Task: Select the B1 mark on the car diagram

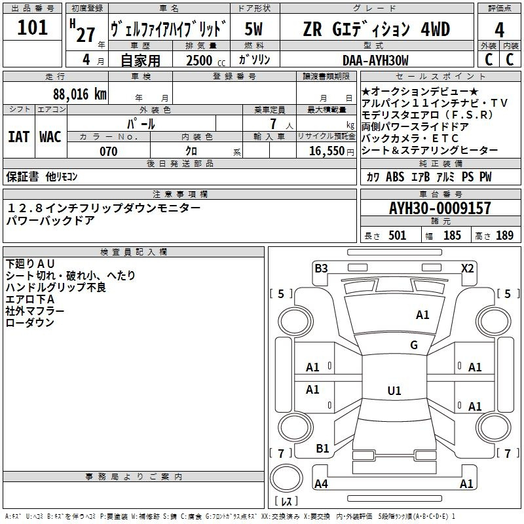Action: 322,449
